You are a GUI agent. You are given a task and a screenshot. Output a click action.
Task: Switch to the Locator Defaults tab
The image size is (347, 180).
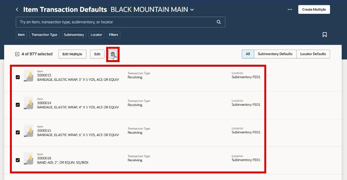tap(313, 54)
